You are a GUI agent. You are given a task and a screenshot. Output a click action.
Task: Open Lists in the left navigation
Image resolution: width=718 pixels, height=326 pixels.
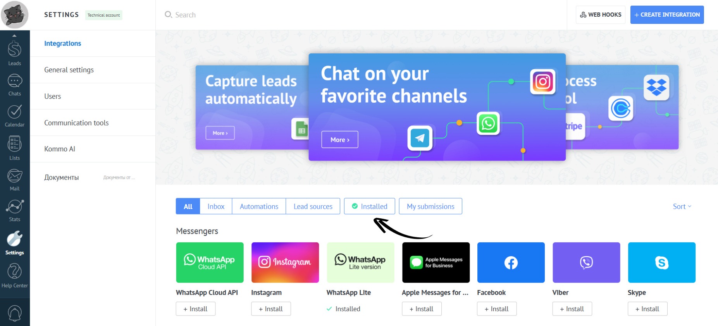point(14,148)
